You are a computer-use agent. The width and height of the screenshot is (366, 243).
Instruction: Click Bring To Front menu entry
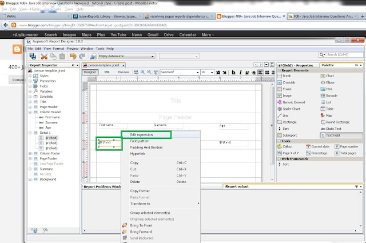click(161, 225)
